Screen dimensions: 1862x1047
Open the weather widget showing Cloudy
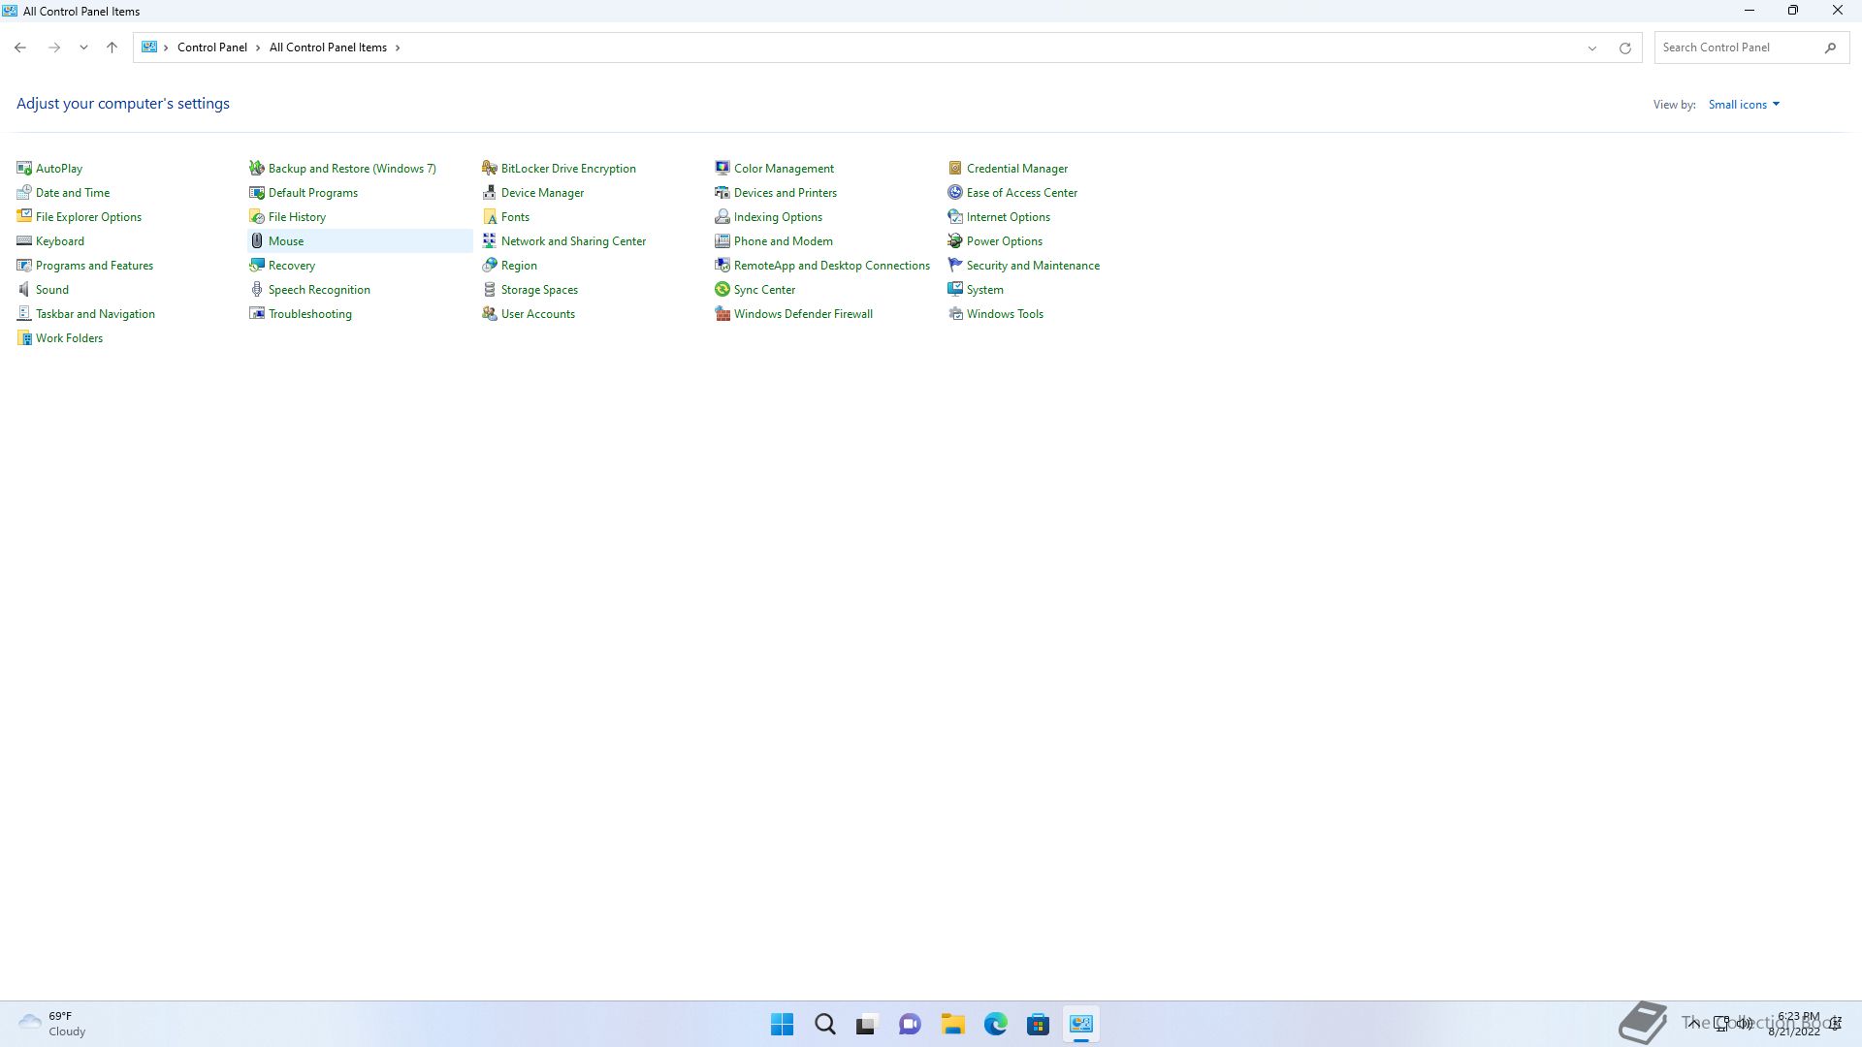tap(52, 1024)
